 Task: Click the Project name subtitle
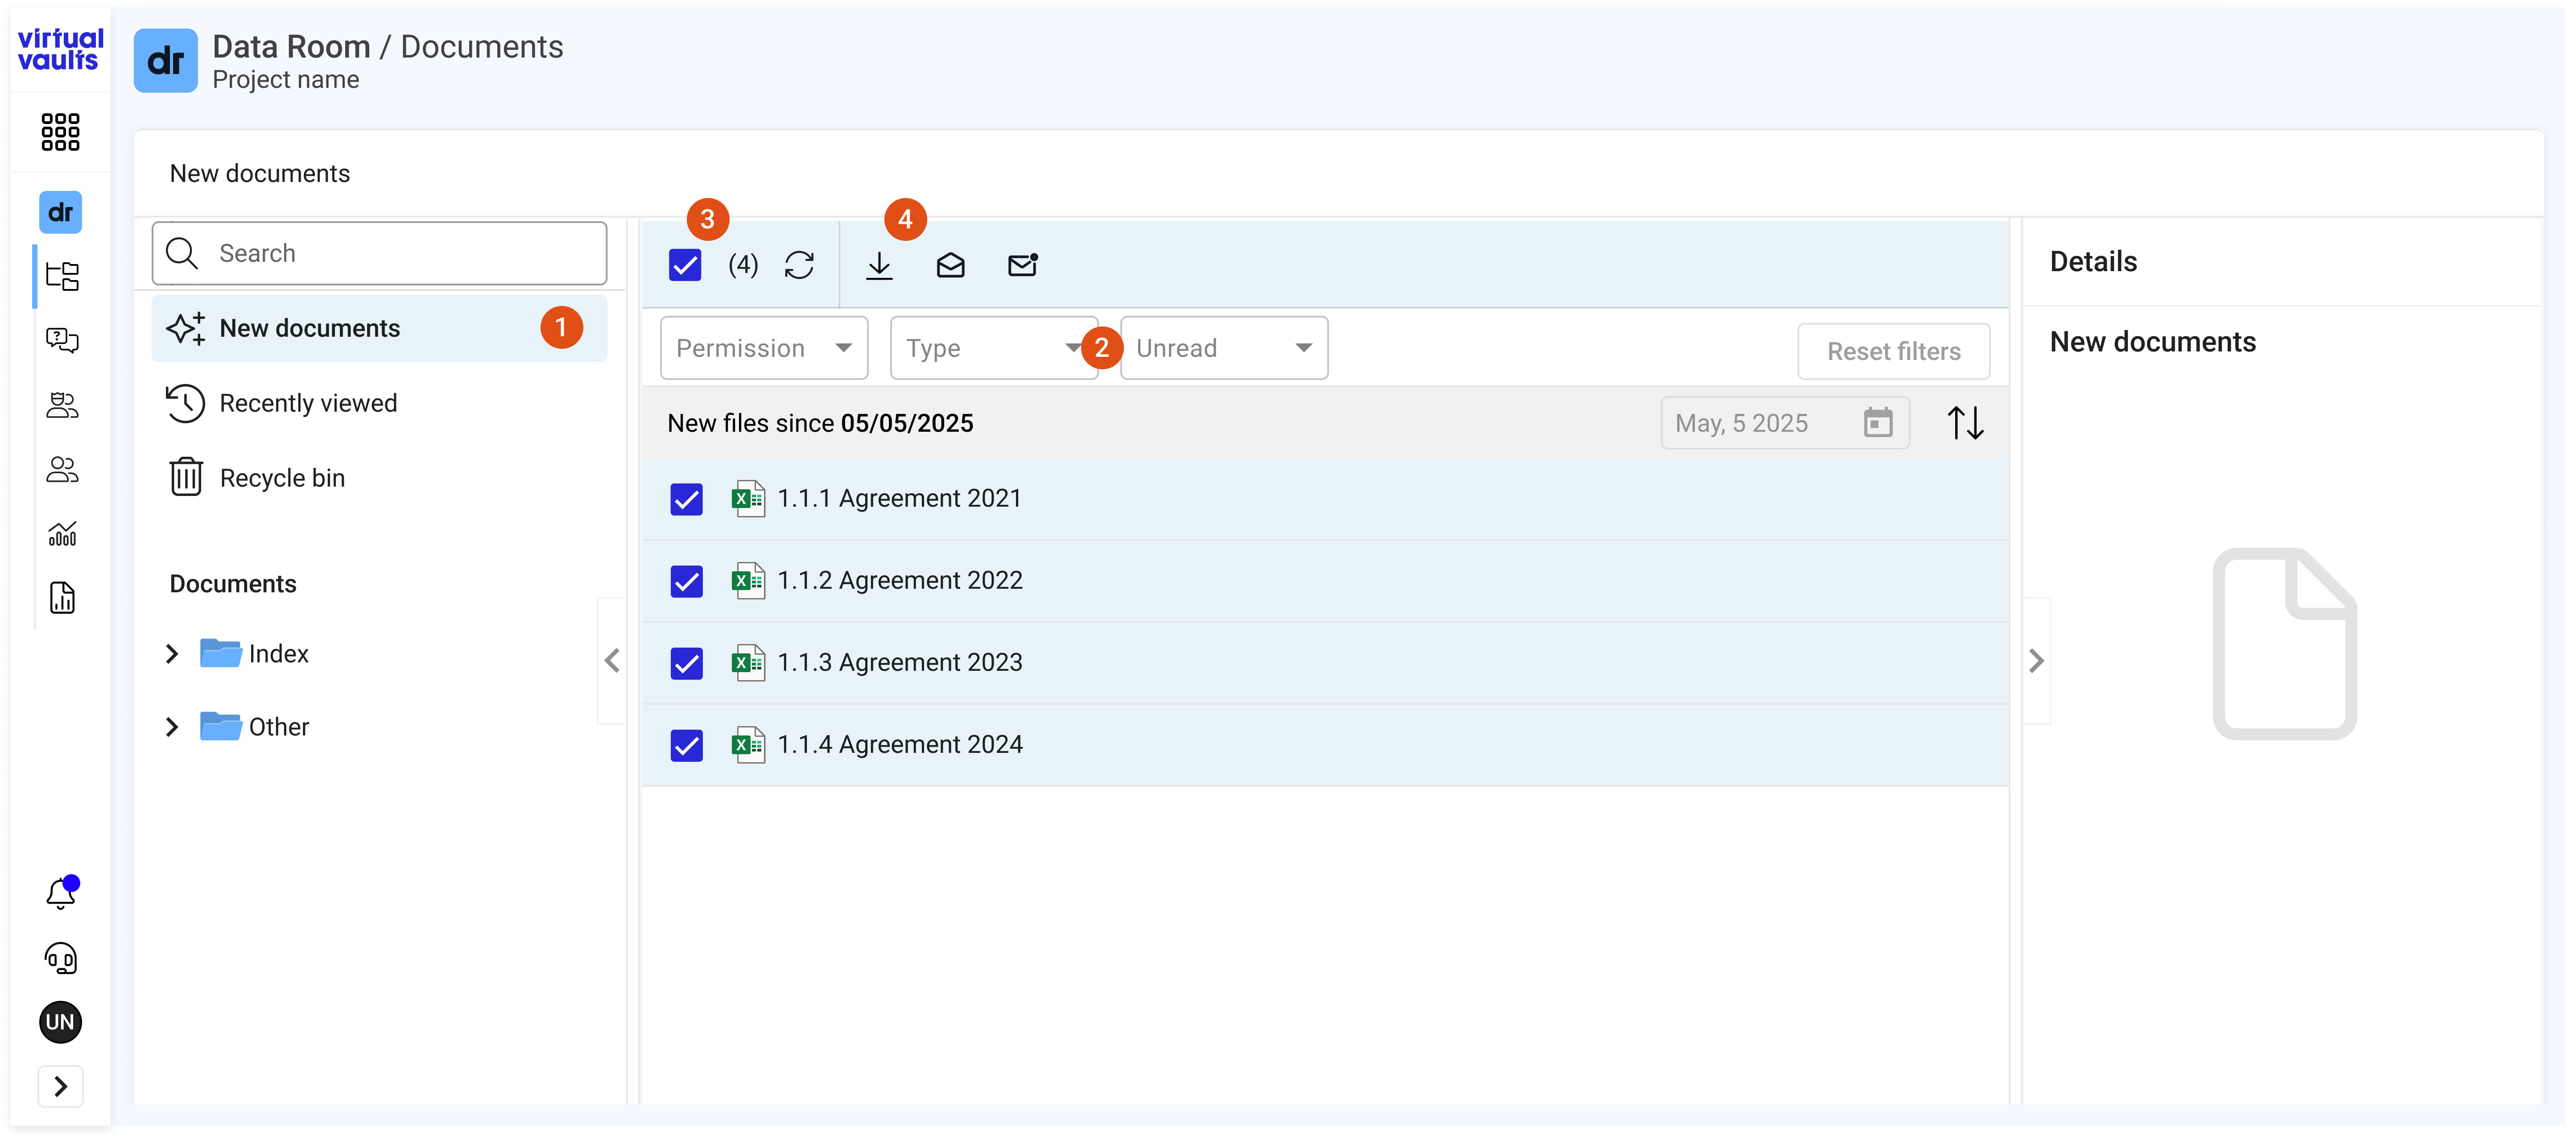[286, 80]
